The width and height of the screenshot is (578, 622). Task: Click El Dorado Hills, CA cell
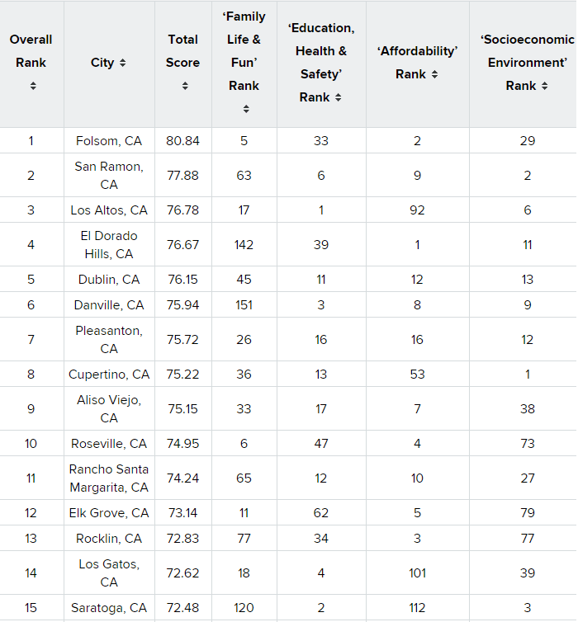109,245
